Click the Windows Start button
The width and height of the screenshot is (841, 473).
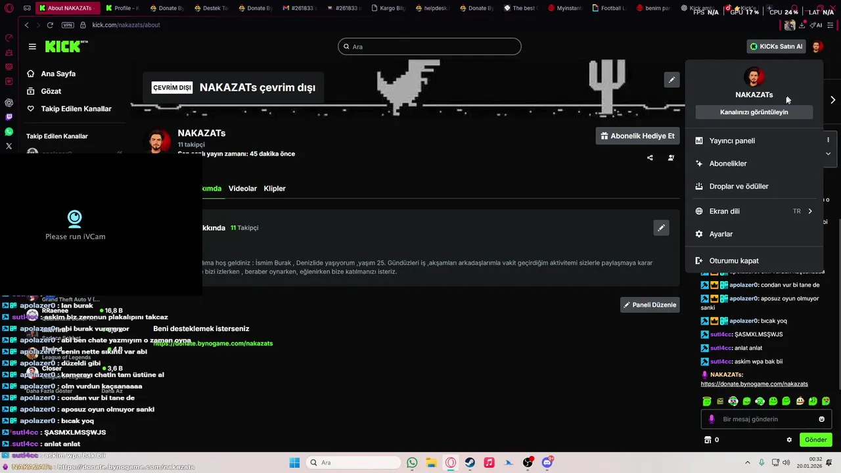pos(294,462)
